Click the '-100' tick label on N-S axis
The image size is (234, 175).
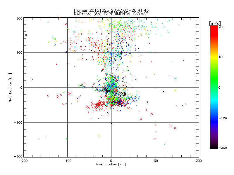pyautogui.click(x=18, y=123)
